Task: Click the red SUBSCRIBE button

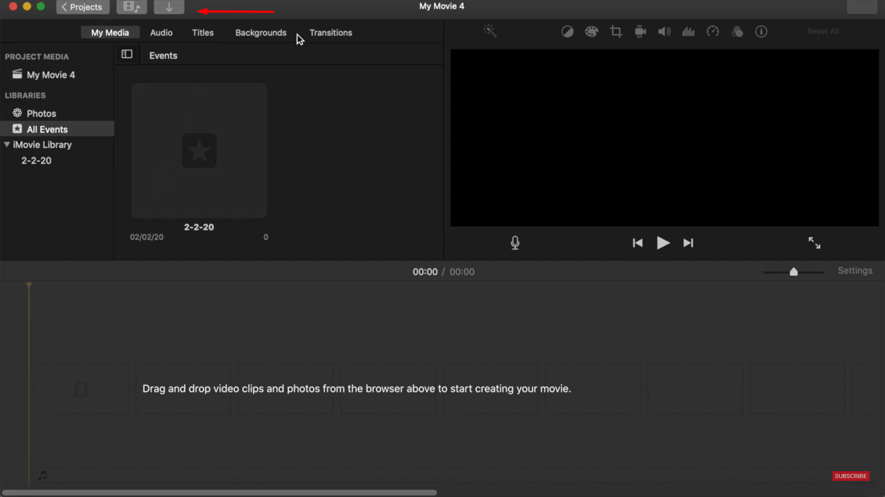Action: pyautogui.click(x=850, y=476)
